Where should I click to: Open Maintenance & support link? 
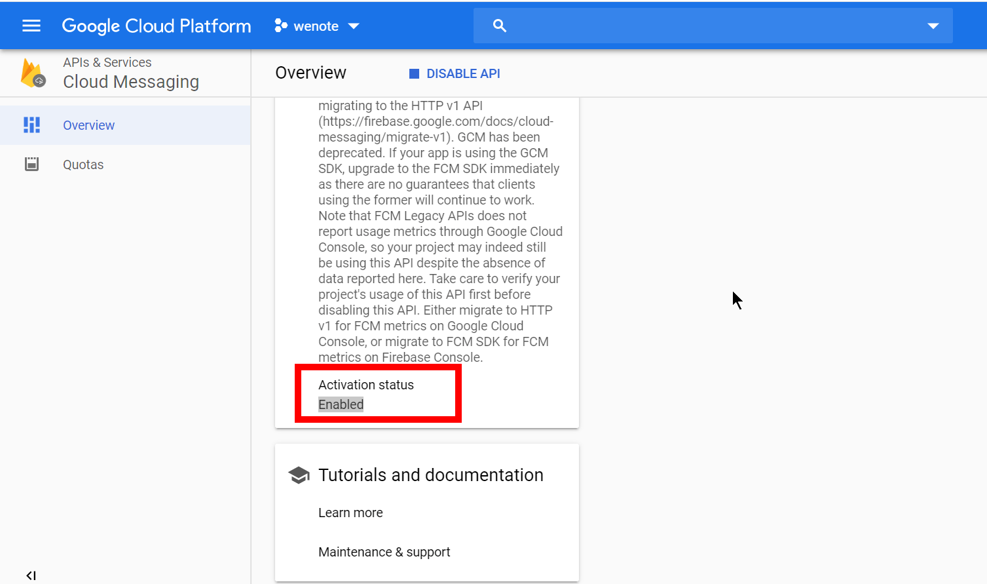384,552
